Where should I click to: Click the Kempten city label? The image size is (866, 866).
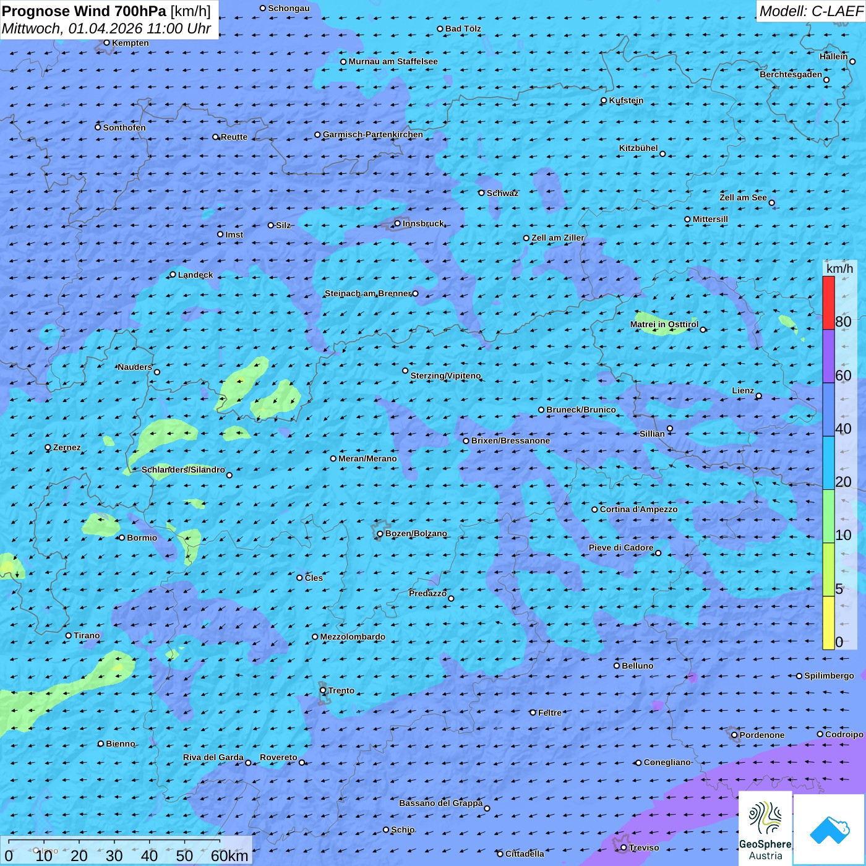pyautogui.click(x=130, y=43)
